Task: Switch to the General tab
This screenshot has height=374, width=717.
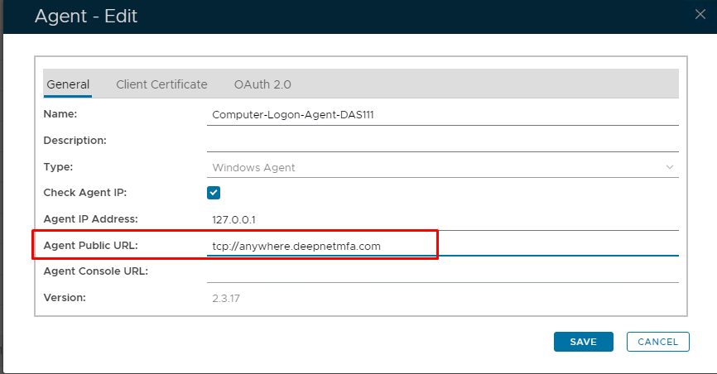Action: (68, 84)
